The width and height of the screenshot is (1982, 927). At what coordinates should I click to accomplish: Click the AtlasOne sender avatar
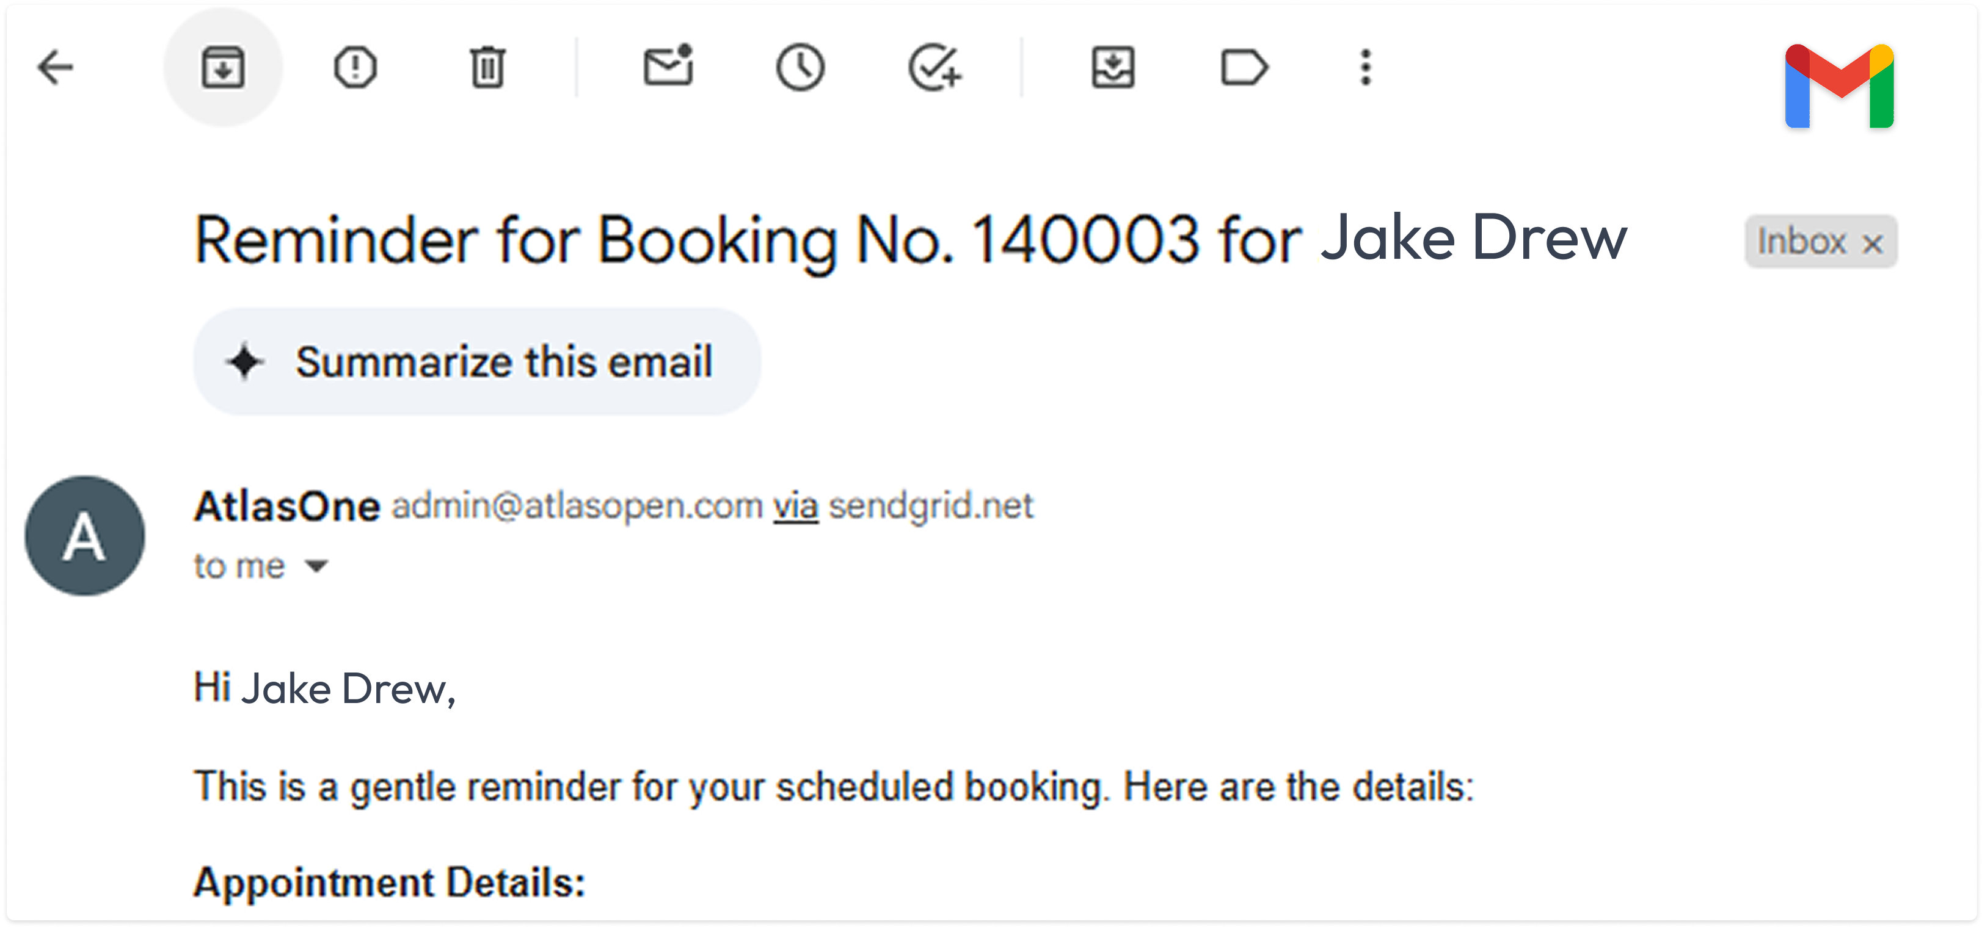[x=85, y=536]
